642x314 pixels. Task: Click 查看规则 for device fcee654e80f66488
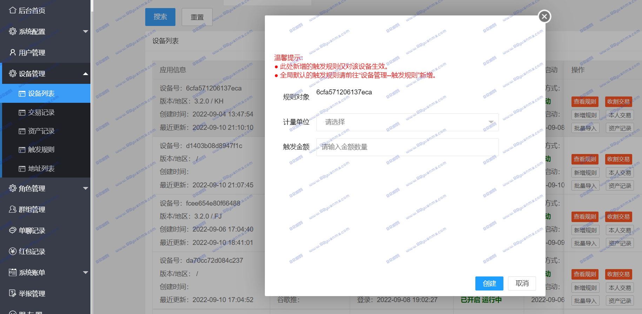click(x=585, y=217)
